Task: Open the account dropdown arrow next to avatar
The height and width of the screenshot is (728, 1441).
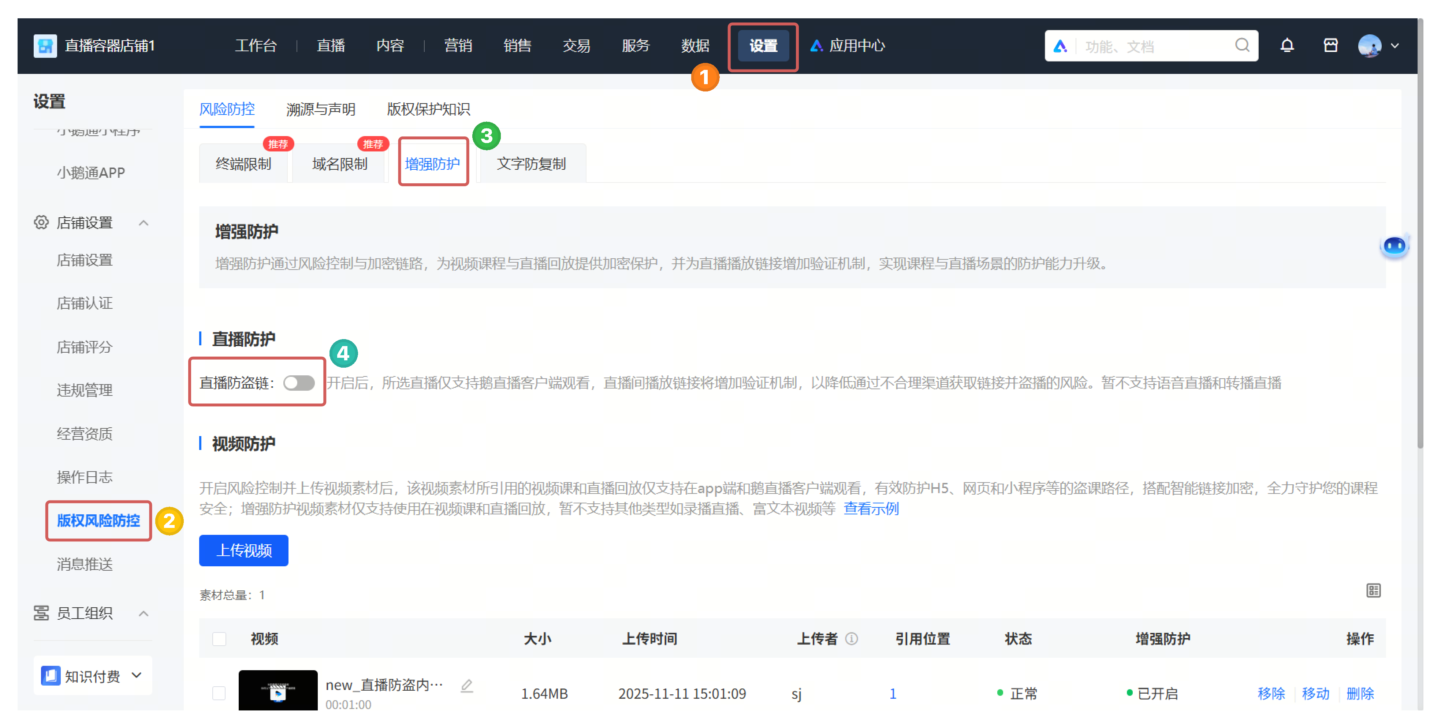Action: (x=1395, y=46)
